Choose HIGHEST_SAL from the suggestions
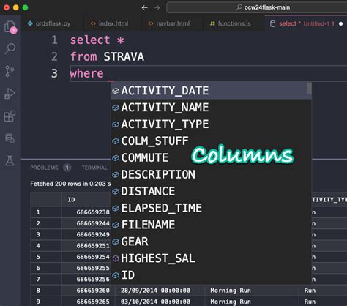 (x=211, y=258)
